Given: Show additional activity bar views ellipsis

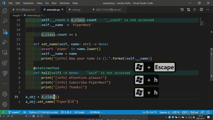Looking at the screenshot, I should (x=5, y=84).
